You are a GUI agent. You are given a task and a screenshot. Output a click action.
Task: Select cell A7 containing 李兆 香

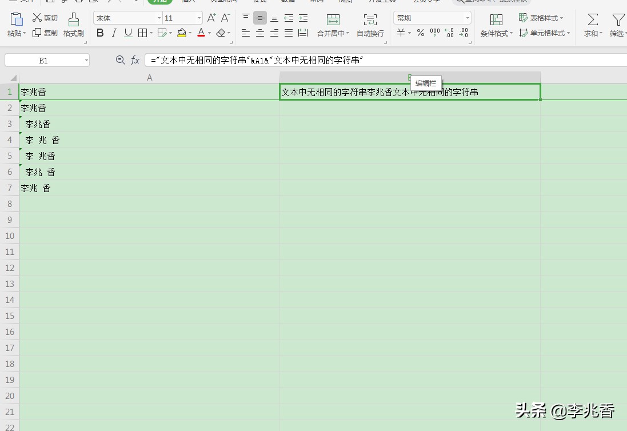click(x=150, y=188)
